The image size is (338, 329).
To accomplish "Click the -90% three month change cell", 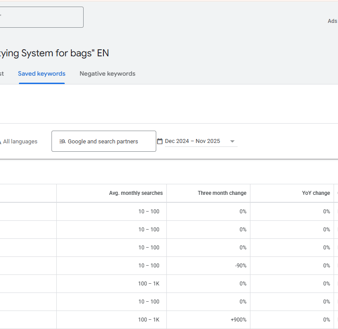I will click(x=240, y=266).
